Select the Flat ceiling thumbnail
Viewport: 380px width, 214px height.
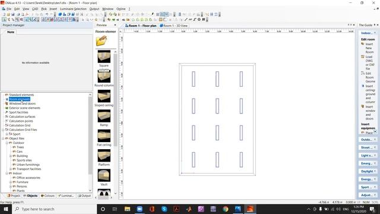click(104, 136)
